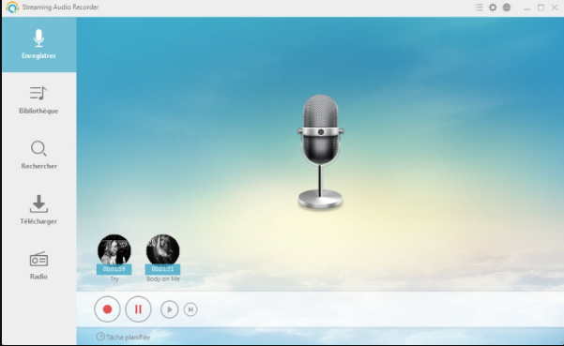This screenshot has width=564, height=346.
Task: Open the Bibliothèque library section
Action: pos(38,100)
